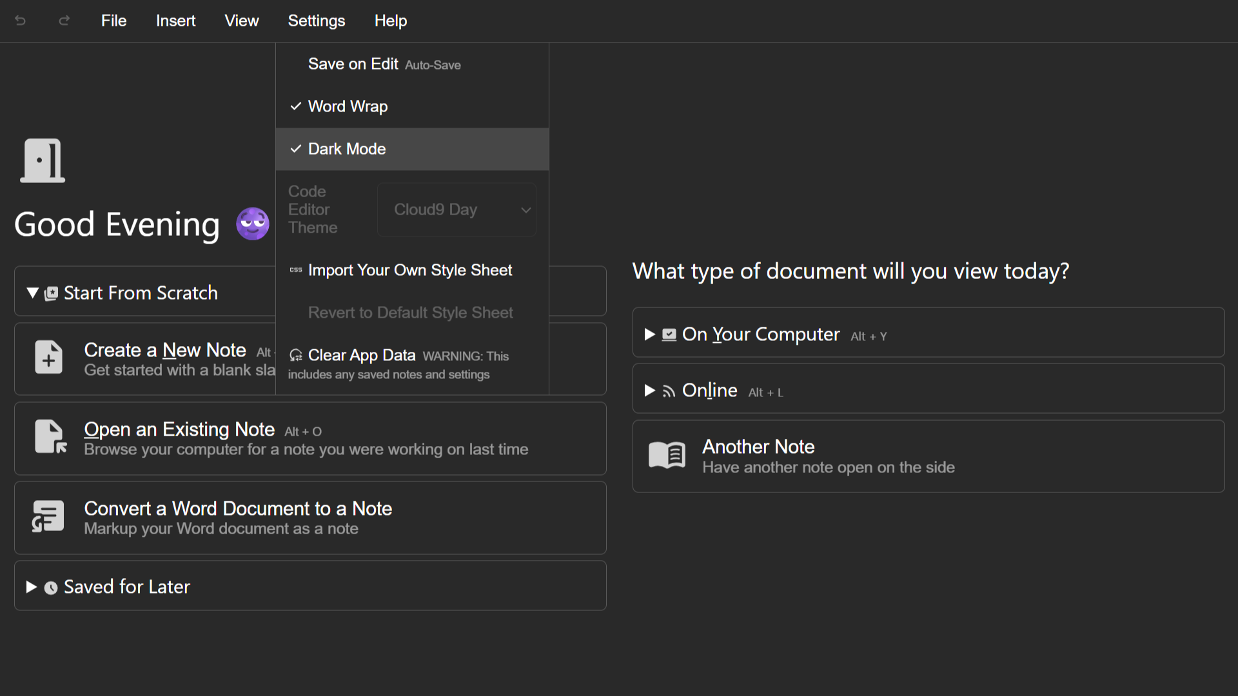Click the Word document convert icon
This screenshot has width=1238, height=696.
[48, 516]
